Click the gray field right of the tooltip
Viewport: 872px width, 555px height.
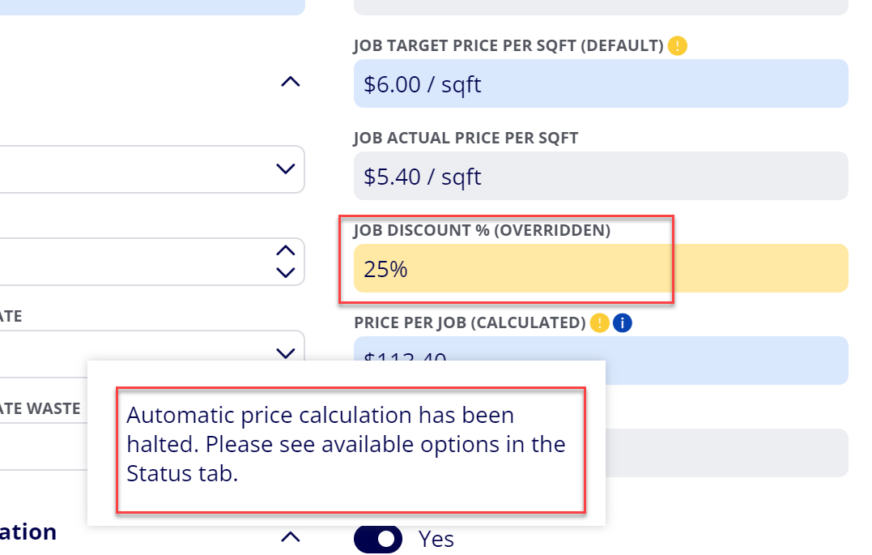[x=727, y=453]
